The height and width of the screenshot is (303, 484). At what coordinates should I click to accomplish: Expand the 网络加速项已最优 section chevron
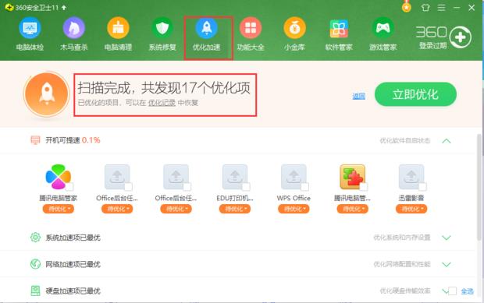pos(447,265)
